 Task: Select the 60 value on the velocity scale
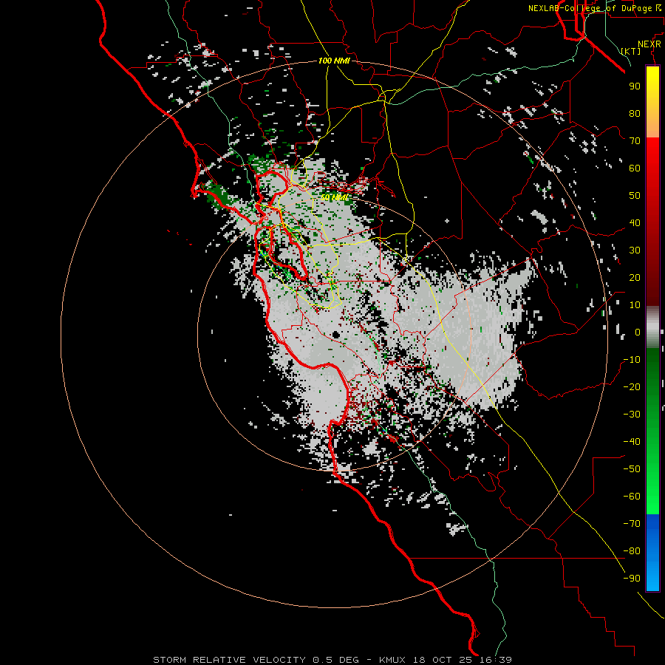[x=635, y=168]
